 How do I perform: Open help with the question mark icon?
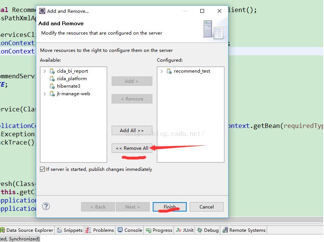pos(46,206)
